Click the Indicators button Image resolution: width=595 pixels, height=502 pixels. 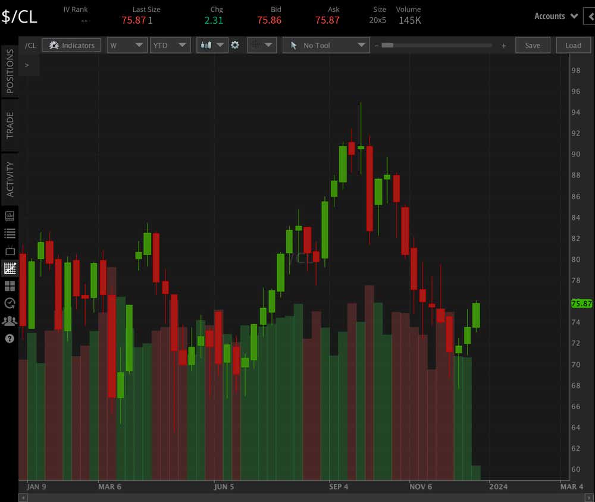pyautogui.click(x=71, y=45)
